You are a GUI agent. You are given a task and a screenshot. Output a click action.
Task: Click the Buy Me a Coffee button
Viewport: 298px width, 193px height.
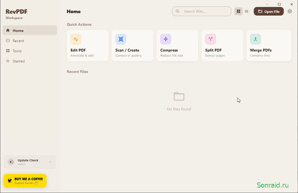(x=25, y=181)
